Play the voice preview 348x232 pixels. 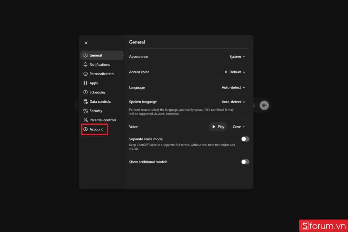[x=218, y=127]
